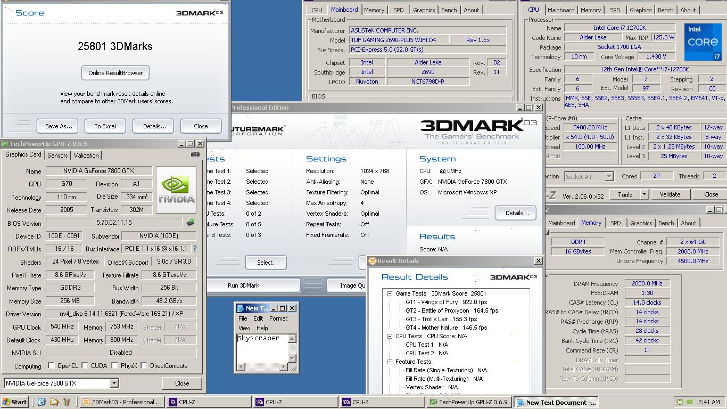Click the Save As button in Score window
The image size is (727, 409).
point(58,126)
